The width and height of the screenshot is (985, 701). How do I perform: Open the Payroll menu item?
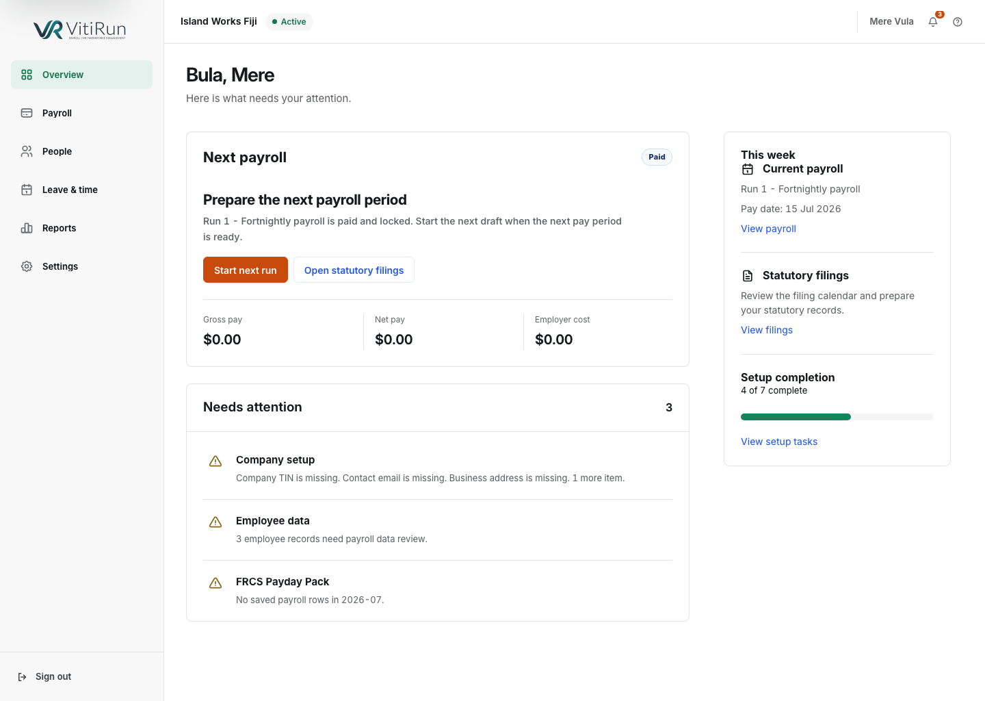coord(81,113)
